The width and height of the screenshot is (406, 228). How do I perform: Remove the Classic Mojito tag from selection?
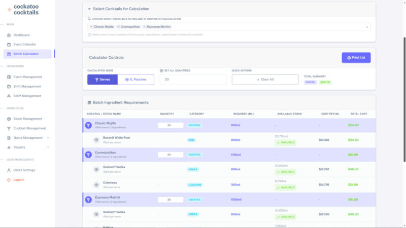click(91, 26)
